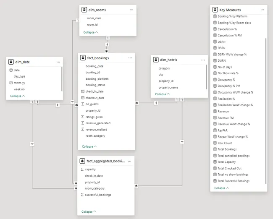273x219 pixels.
Task: Click filter arrow on dim_hotels to fact_aggregated_bookings line
Action: (182, 142)
